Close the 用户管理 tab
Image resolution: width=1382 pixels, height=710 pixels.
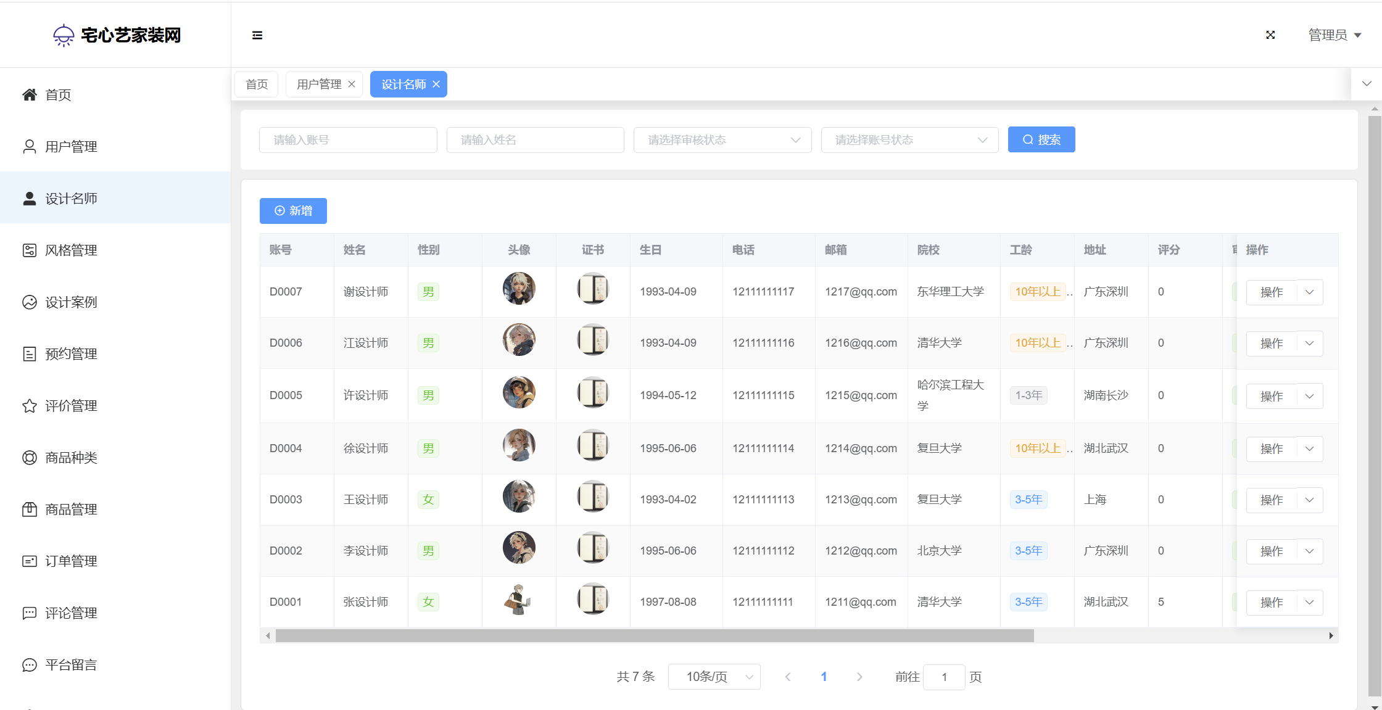coord(352,85)
